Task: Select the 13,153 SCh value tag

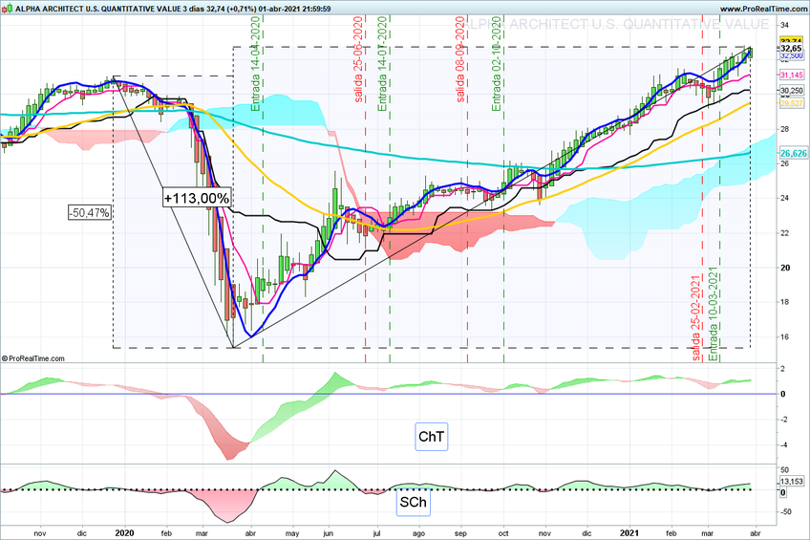Action: pyautogui.click(x=792, y=482)
